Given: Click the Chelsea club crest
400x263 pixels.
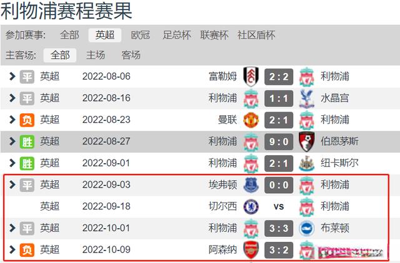Looking at the screenshot, I should tap(251, 206).
